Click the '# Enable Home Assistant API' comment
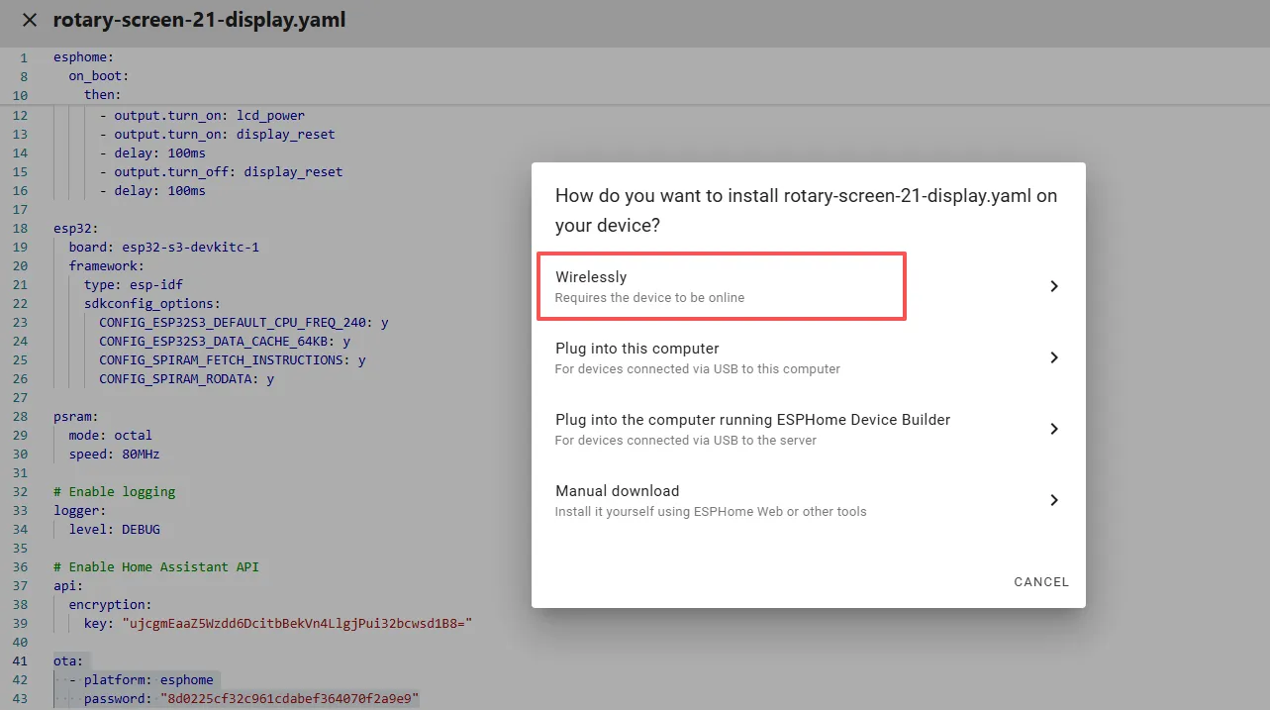This screenshot has width=1270, height=710. 156,566
